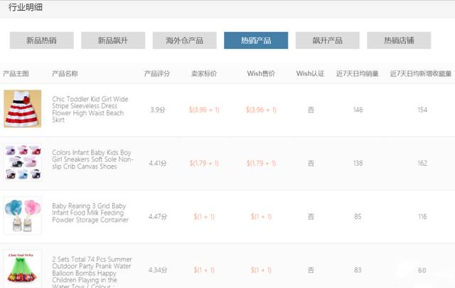The height and width of the screenshot is (288, 455).
Task: Show the 热销店铺 tab
Action: click(x=399, y=41)
